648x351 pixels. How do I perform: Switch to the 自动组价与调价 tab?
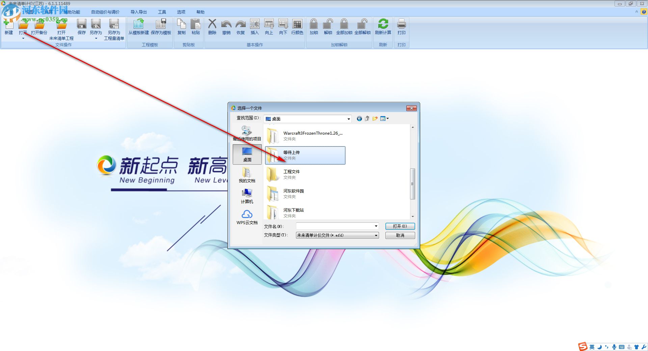[x=105, y=12]
